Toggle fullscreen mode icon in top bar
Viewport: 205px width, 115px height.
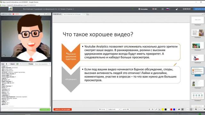tap(162, 9)
